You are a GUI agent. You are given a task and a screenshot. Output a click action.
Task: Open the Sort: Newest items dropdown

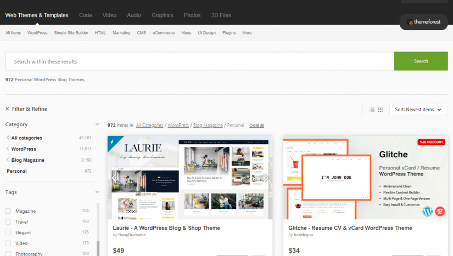tap(418, 110)
